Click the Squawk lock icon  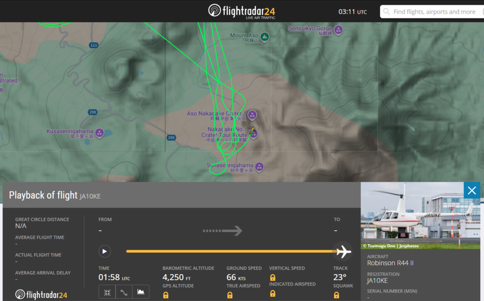click(x=337, y=295)
